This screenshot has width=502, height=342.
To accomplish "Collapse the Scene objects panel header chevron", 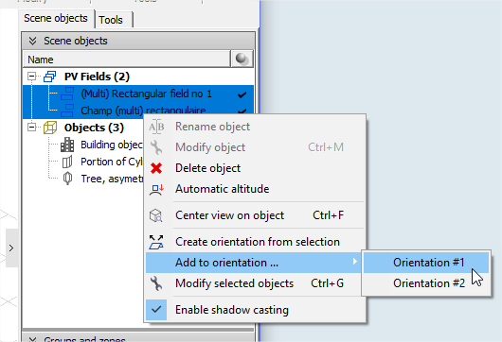I will [32, 41].
